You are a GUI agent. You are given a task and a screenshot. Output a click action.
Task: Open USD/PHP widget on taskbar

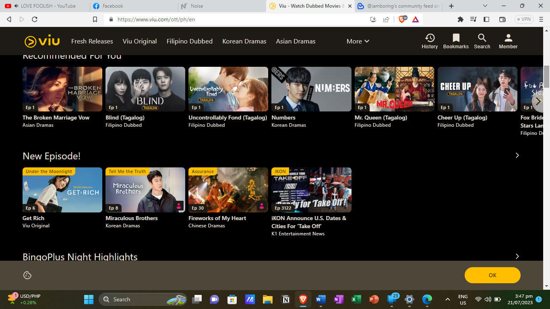[24, 299]
